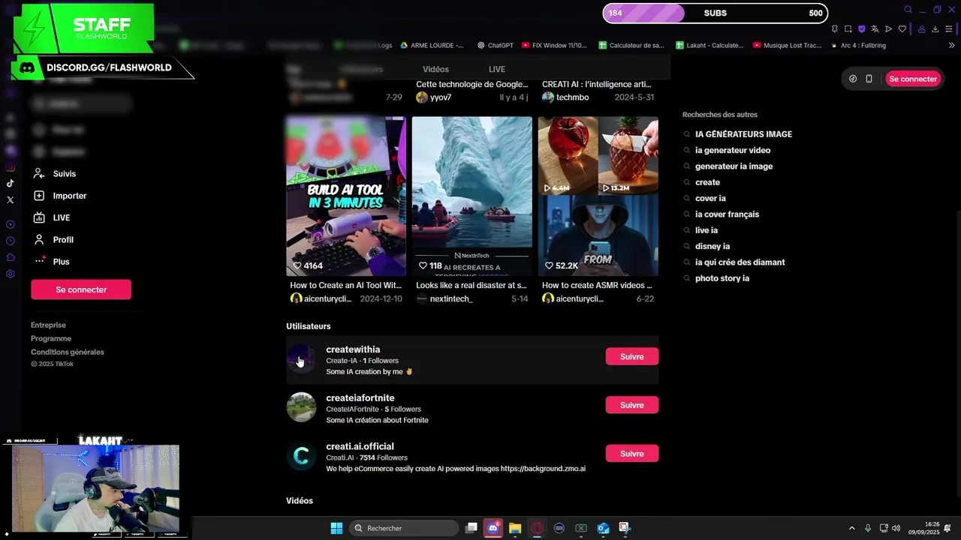Viewport: 961px width, 540px height.
Task: Open the ChatGPT bookmark
Action: pyautogui.click(x=495, y=46)
